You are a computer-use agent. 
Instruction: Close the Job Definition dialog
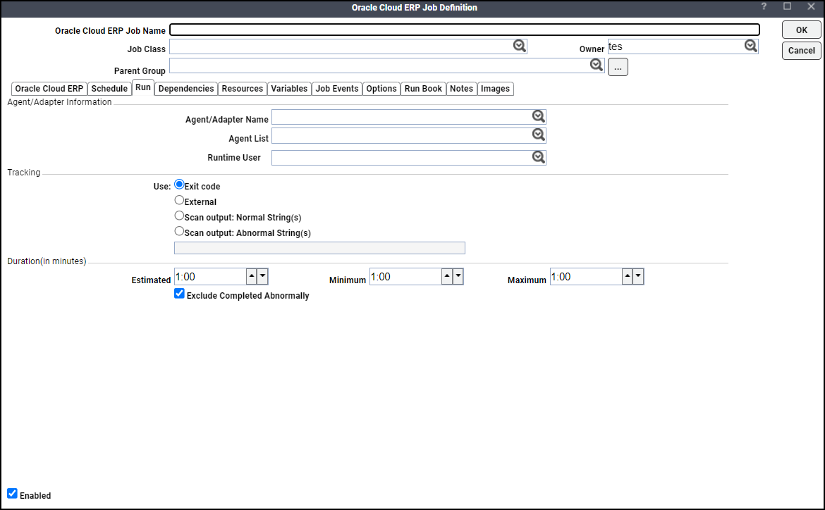(x=811, y=7)
